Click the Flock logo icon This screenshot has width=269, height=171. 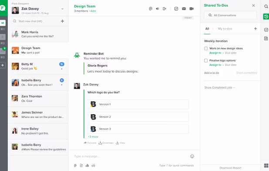pyautogui.click(x=3, y=8)
